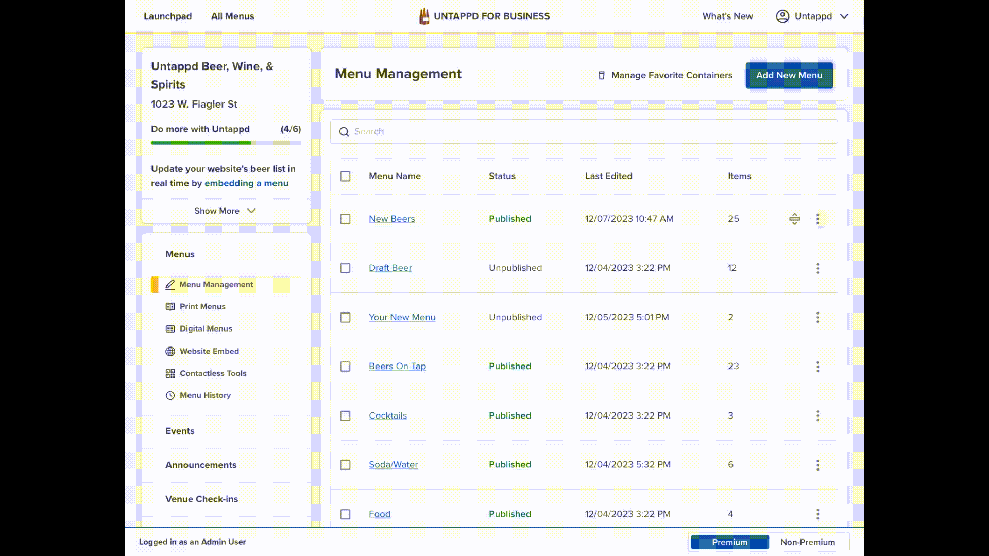The width and height of the screenshot is (989, 556).
Task: Check the checkbox for Beers On Tap
Action: point(345,367)
